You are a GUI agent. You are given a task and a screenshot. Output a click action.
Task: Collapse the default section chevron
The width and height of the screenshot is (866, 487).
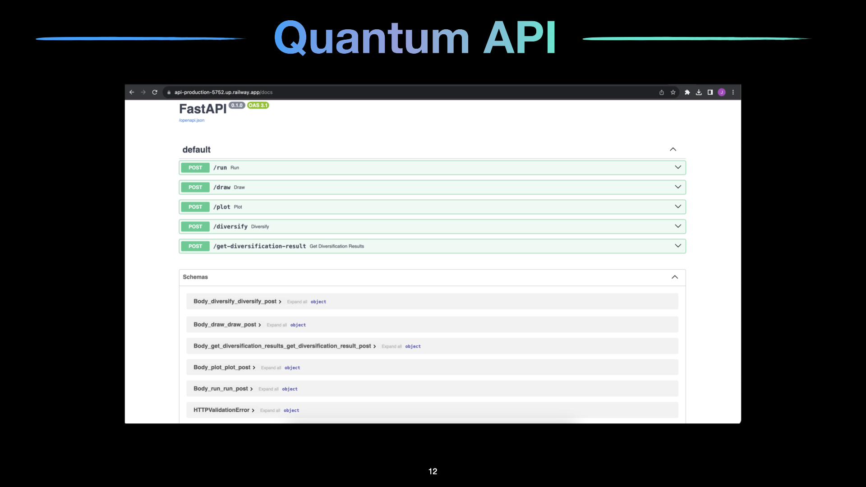[673, 149]
